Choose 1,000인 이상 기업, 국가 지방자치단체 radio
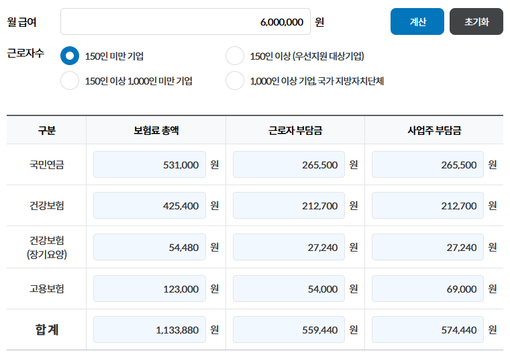The width and height of the screenshot is (510, 357). [235, 81]
